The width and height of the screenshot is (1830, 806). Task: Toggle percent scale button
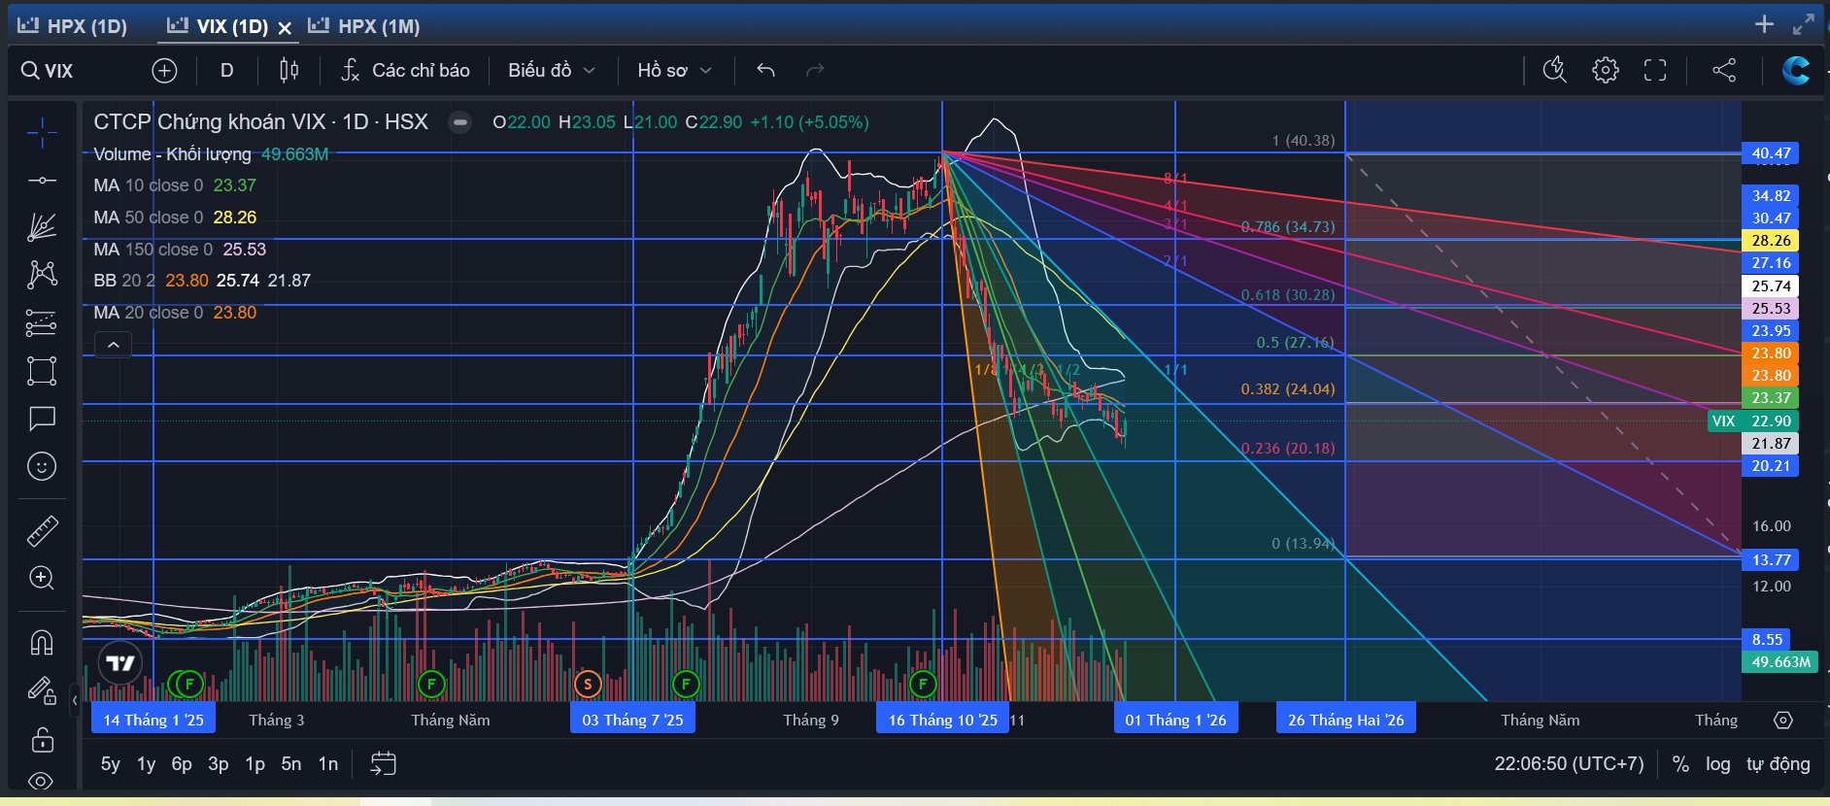[x=1680, y=764]
